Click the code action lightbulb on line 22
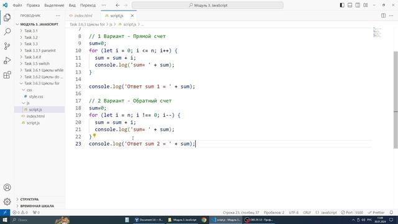The height and width of the screenshot is (224, 398). (95, 136)
